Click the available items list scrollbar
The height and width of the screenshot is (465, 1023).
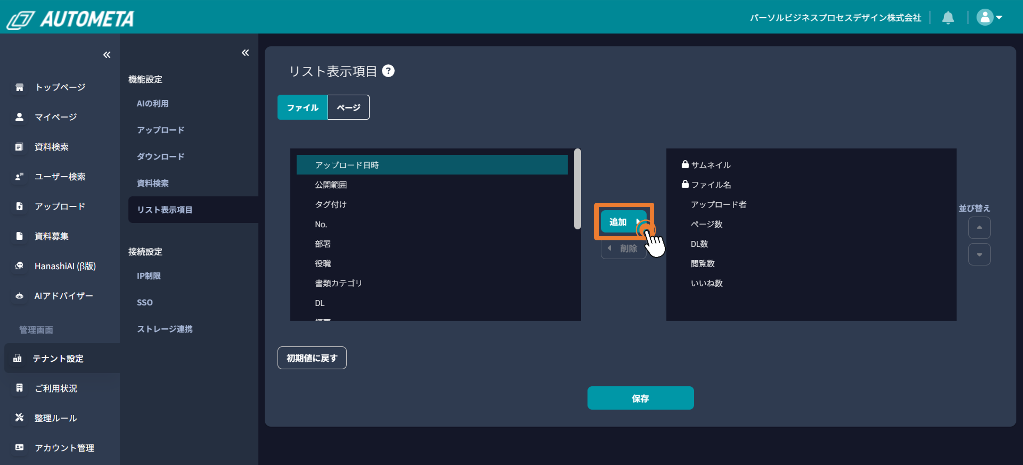pos(578,189)
